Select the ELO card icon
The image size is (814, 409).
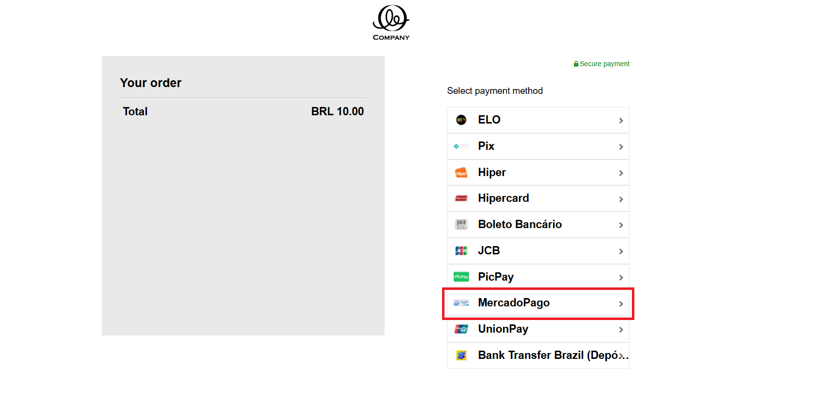(x=461, y=120)
